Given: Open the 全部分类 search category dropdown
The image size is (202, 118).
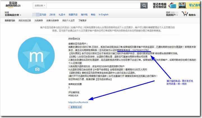Looking at the screenshot, I should pos(40,6).
